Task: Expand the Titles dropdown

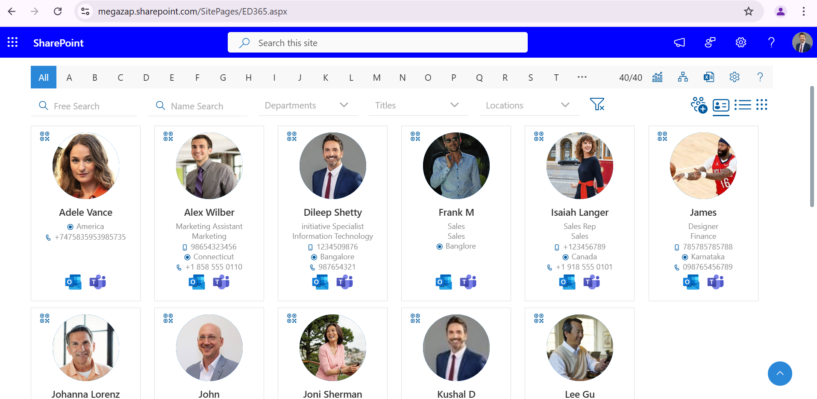Action: (x=418, y=106)
